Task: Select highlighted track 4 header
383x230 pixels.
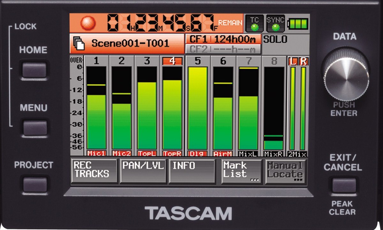Action: coord(172,61)
